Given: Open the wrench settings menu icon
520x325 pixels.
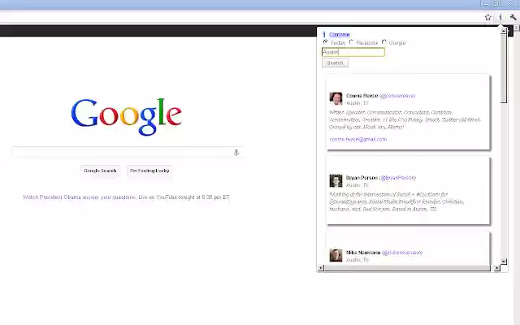Looking at the screenshot, I should tap(513, 17).
